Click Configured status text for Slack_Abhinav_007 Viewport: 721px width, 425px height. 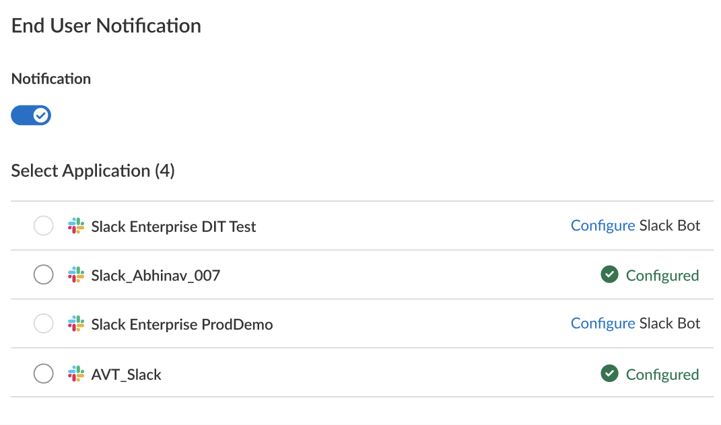(662, 276)
